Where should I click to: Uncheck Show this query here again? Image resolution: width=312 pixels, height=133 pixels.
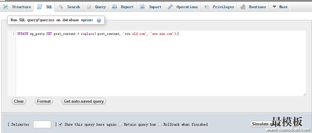click(61, 124)
